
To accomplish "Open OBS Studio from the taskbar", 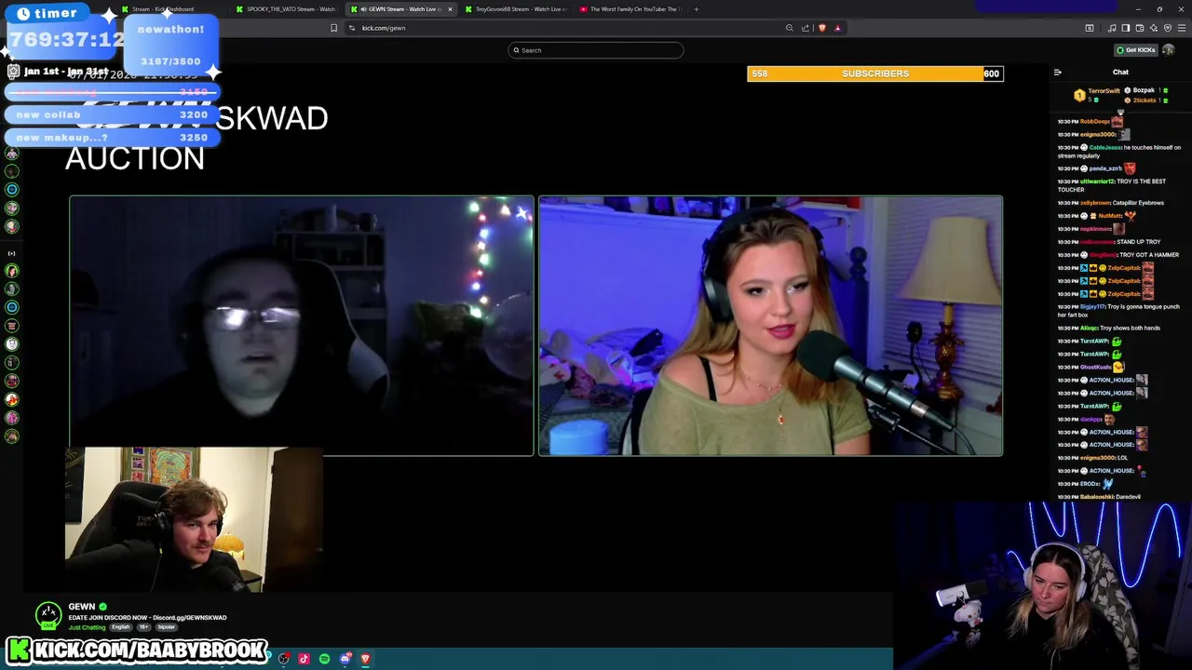I will pos(283,659).
